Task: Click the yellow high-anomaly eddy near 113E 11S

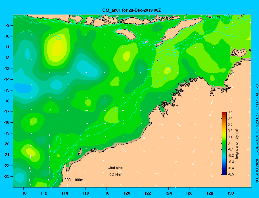Action: [x=57, y=48]
